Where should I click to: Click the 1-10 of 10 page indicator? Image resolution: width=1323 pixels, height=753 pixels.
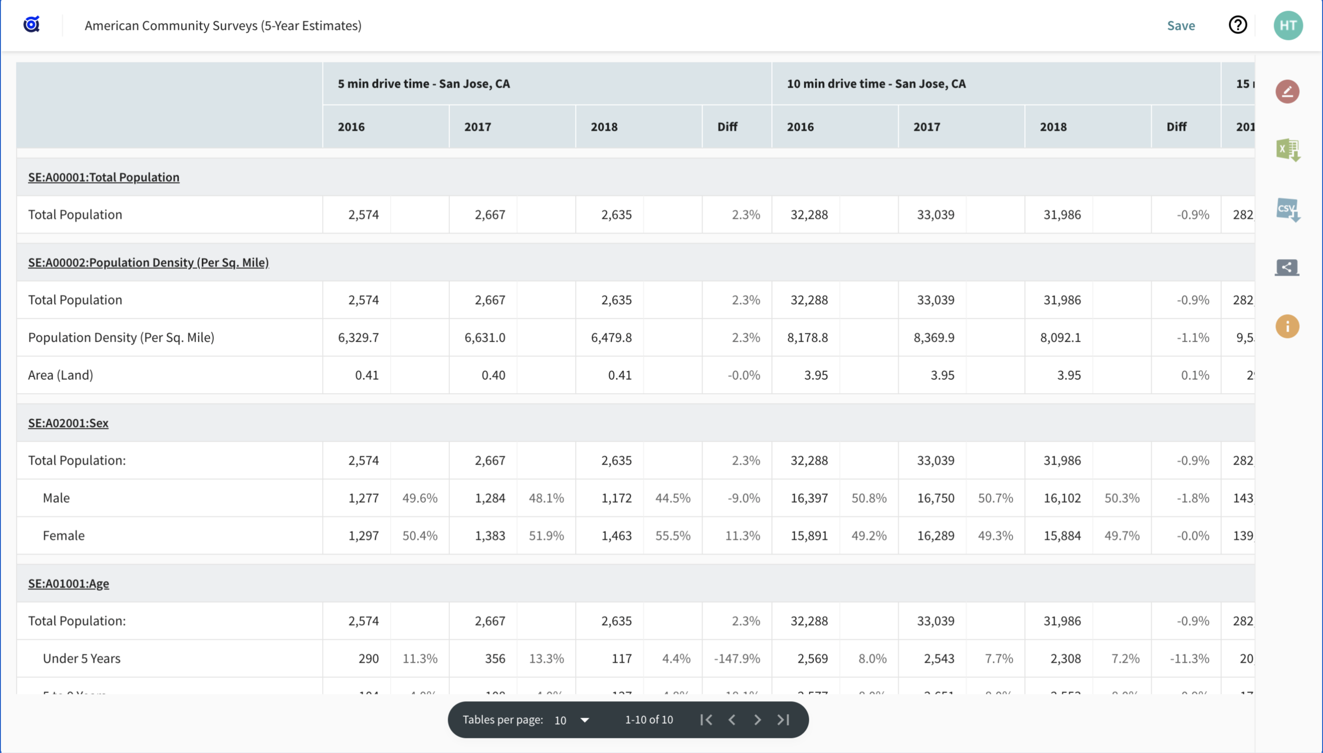[649, 719]
